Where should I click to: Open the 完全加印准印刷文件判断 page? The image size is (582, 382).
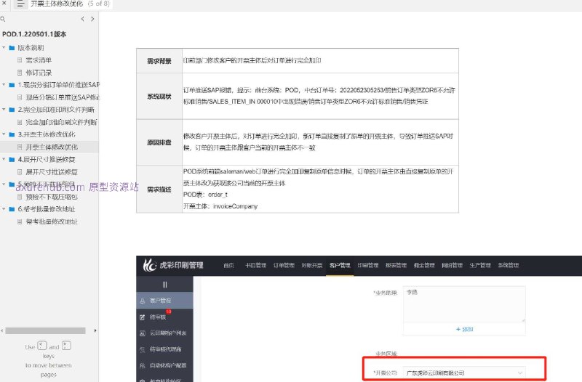click(x=61, y=122)
